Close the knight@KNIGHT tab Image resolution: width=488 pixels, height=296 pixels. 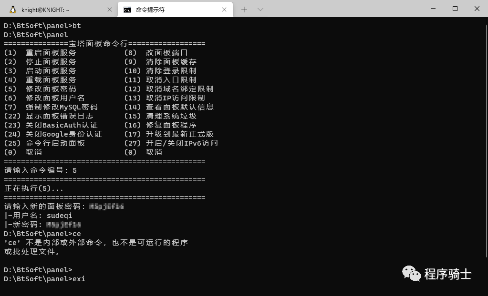(x=110, y=10)
